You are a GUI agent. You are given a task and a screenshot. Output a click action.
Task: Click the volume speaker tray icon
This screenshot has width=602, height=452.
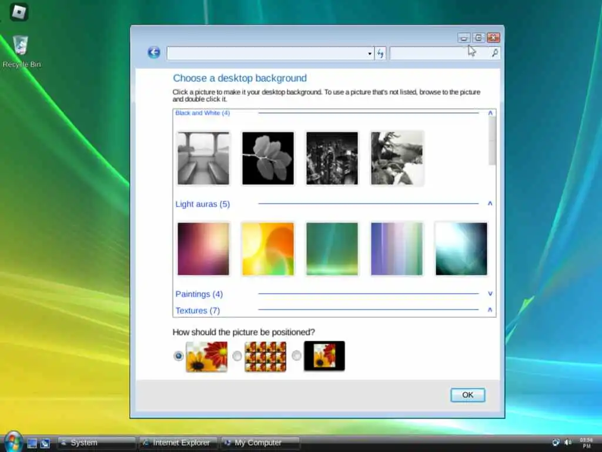tap(568, 443)
